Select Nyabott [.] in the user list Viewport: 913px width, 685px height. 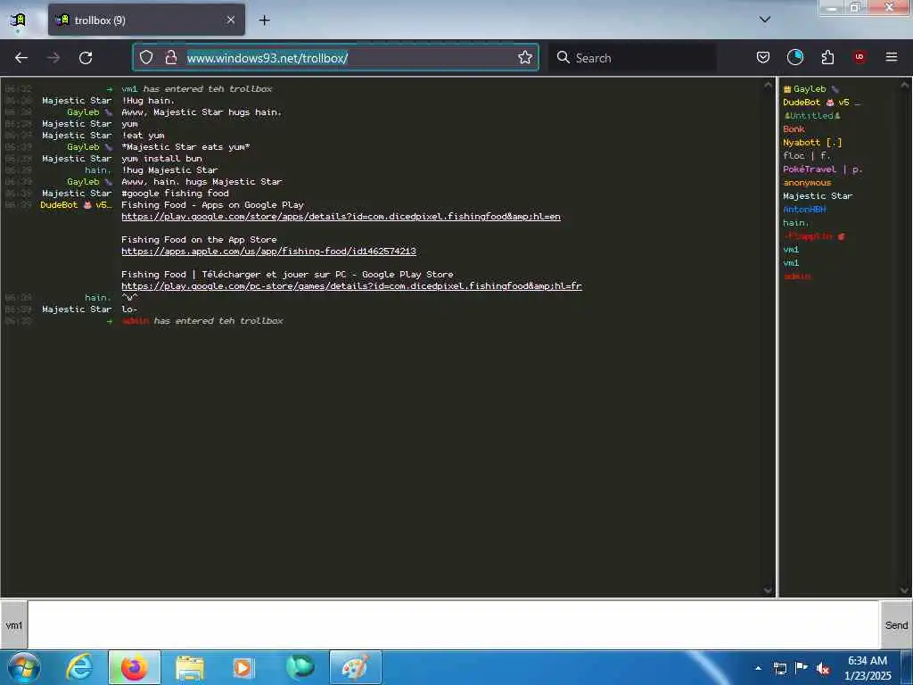[x=812, y=143]
